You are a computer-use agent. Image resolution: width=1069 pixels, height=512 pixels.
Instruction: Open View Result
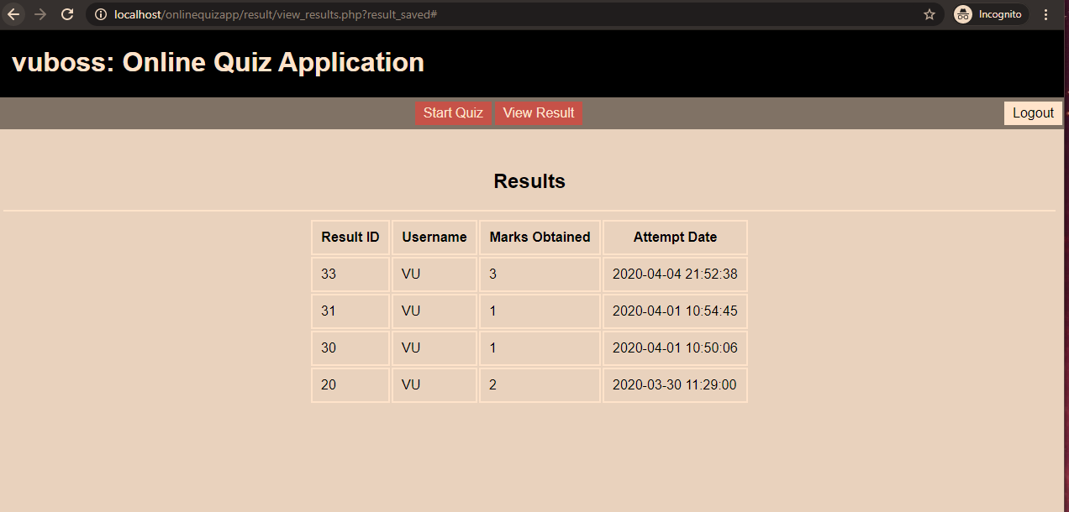click(539, 112)
